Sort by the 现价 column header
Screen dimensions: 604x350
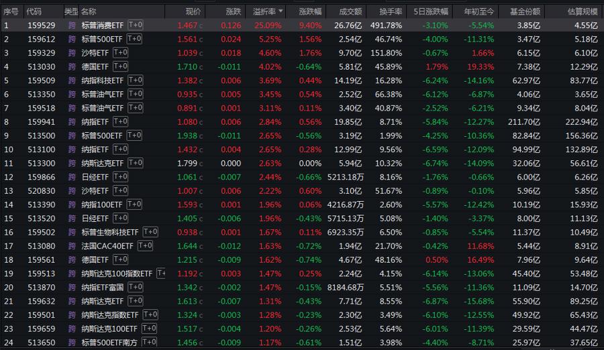[x=193, y=11]
